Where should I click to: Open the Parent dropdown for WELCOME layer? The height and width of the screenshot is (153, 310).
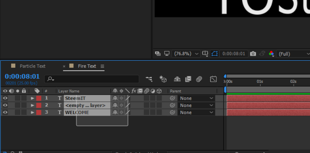point(196,112)
